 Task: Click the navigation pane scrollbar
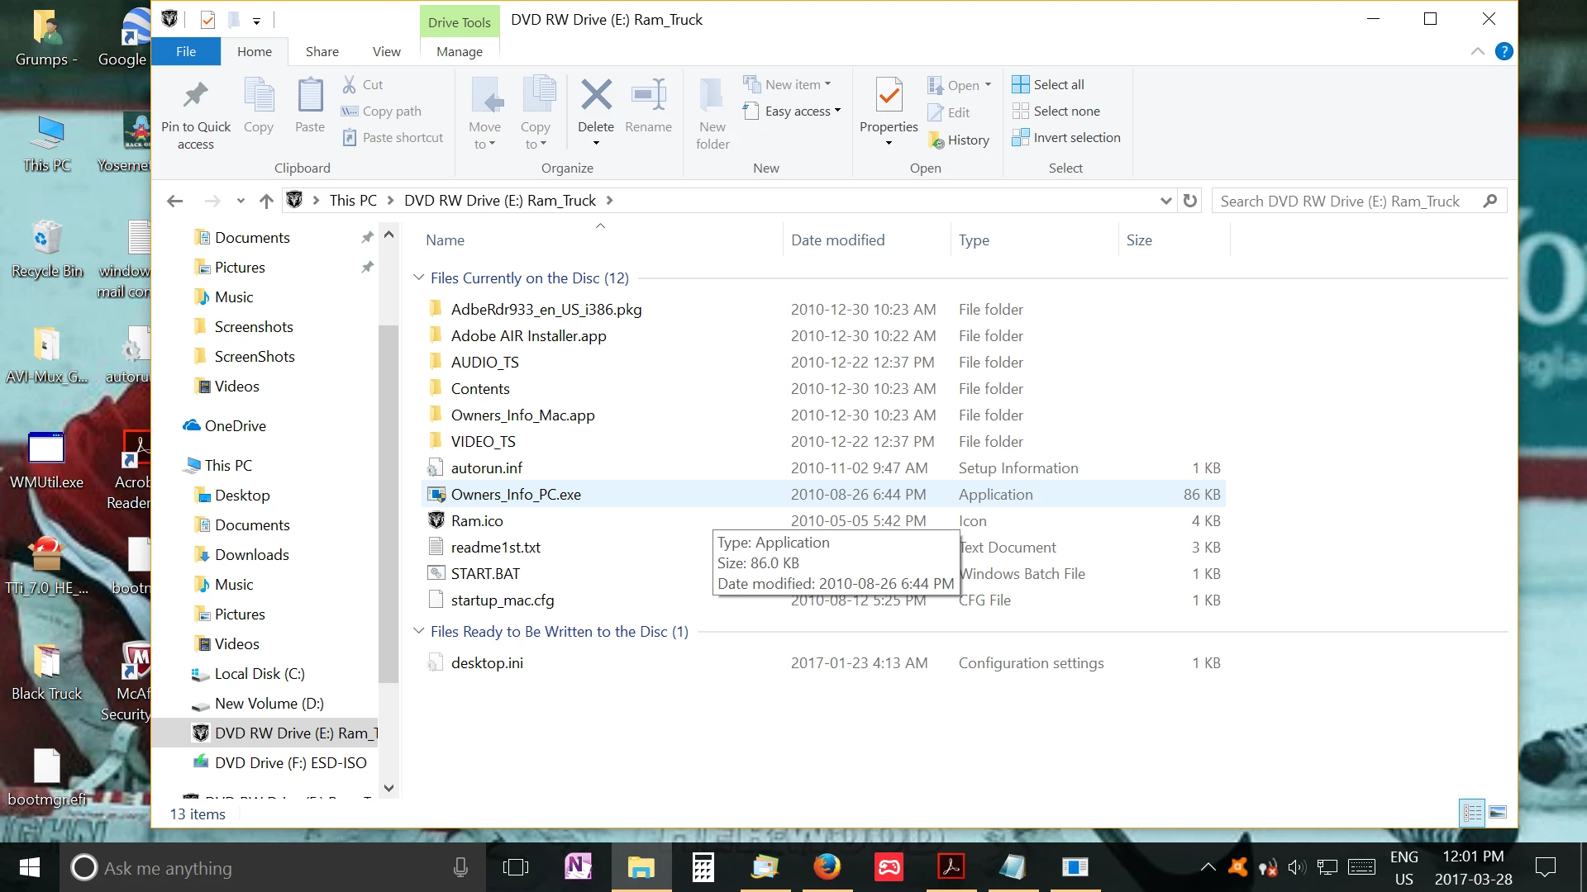388,504
